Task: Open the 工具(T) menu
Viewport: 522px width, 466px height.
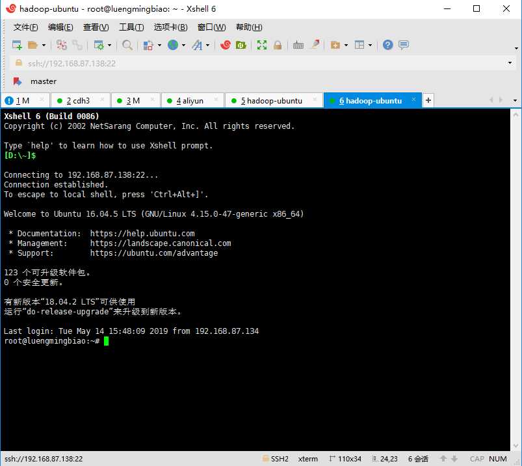Action: [x=131, y=27]
